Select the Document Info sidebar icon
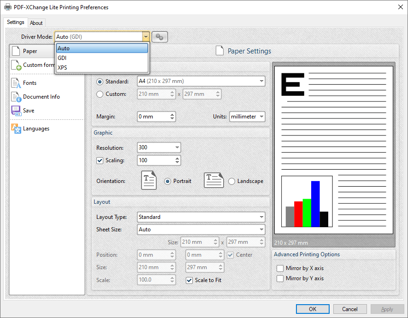This screenshot has width=408, height=318. 17,97
